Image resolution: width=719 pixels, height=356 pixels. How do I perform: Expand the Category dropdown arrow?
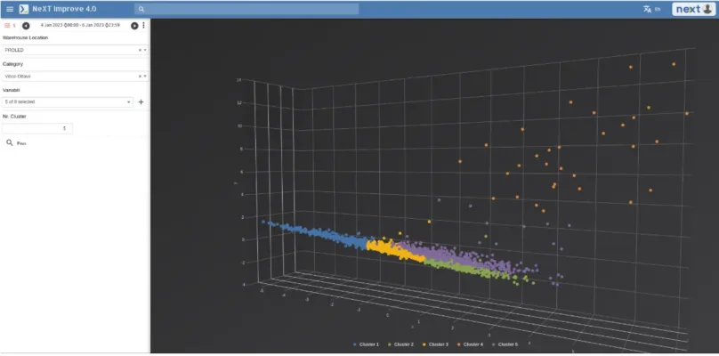[x=145, y=77]
